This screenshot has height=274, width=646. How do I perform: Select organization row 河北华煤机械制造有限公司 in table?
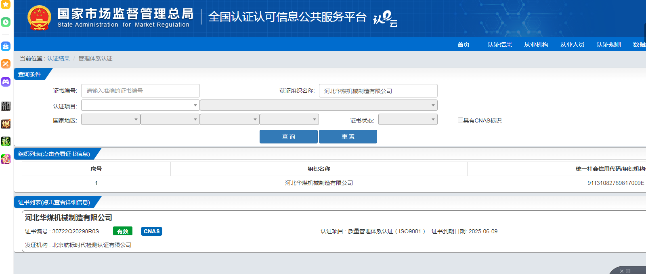[x=319, y=183]
